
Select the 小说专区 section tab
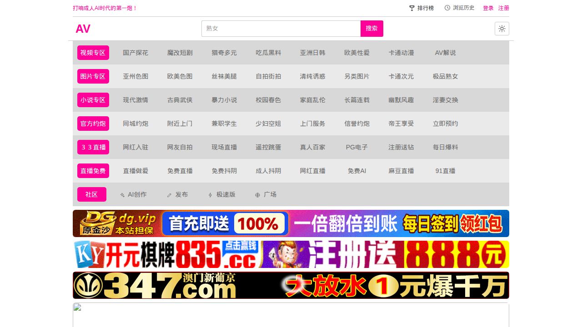(x=93, y=100)
